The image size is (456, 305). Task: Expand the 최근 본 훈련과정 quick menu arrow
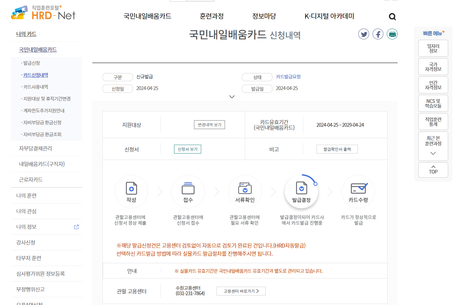coord(433,153)
